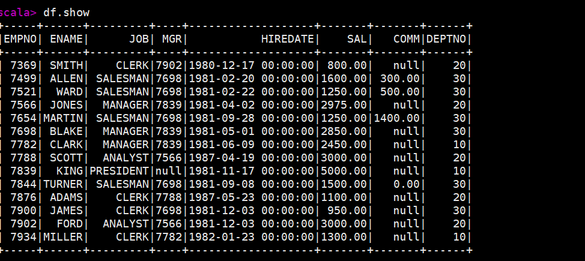Screen dimensions: 585x261
Task: Click hire date 1987-05-23
Action: [x=222, y=197]
